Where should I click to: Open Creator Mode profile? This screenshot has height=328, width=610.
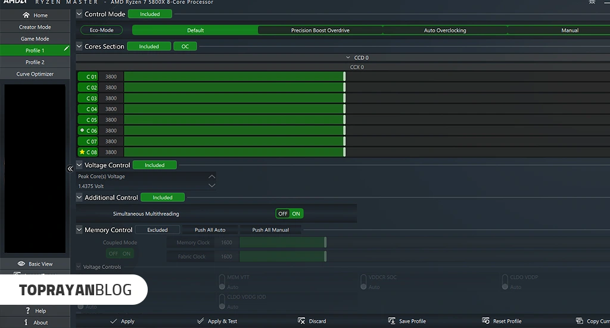click(35, 27)
